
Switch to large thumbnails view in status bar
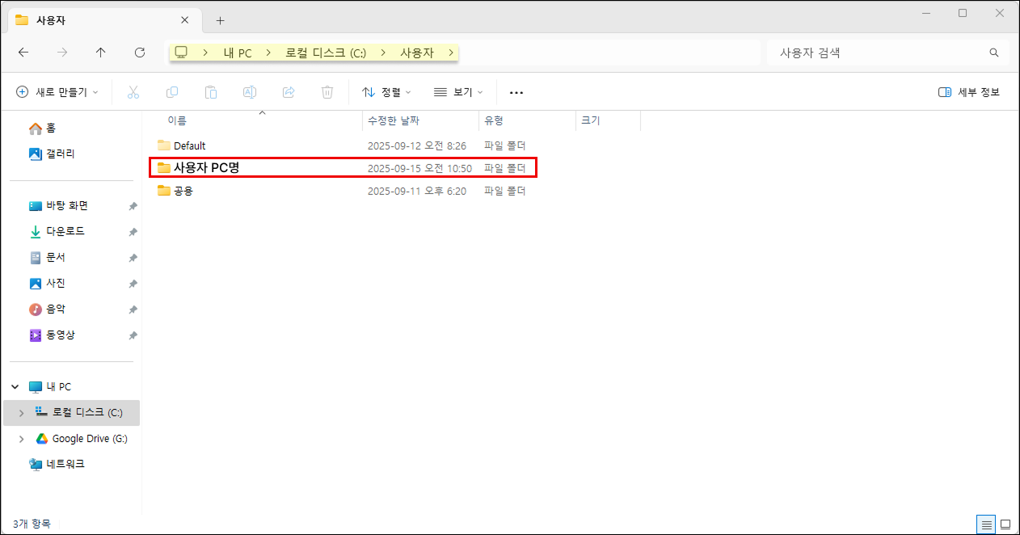pos(1005,524)
